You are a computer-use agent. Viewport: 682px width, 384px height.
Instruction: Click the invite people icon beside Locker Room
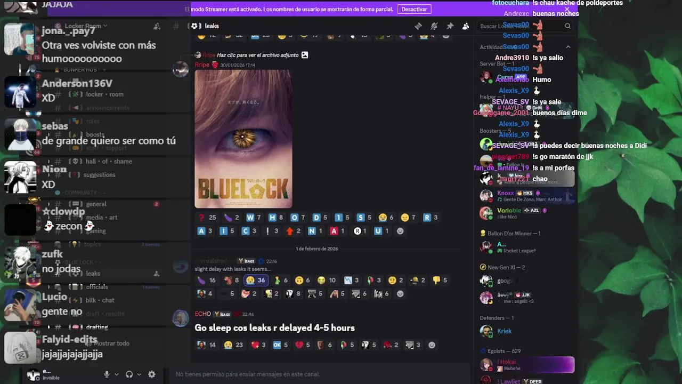pos(157,26)
